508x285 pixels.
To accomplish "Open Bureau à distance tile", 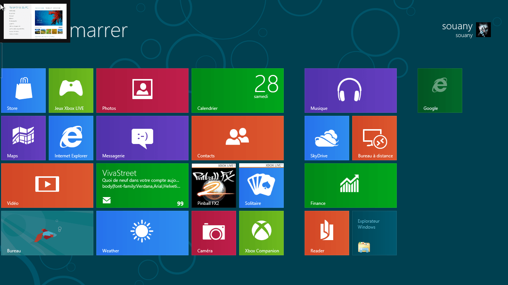I will 374,138.
